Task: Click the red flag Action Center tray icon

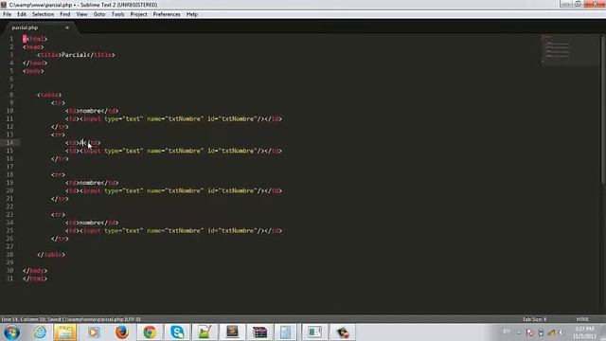Action: click(530, 332)
